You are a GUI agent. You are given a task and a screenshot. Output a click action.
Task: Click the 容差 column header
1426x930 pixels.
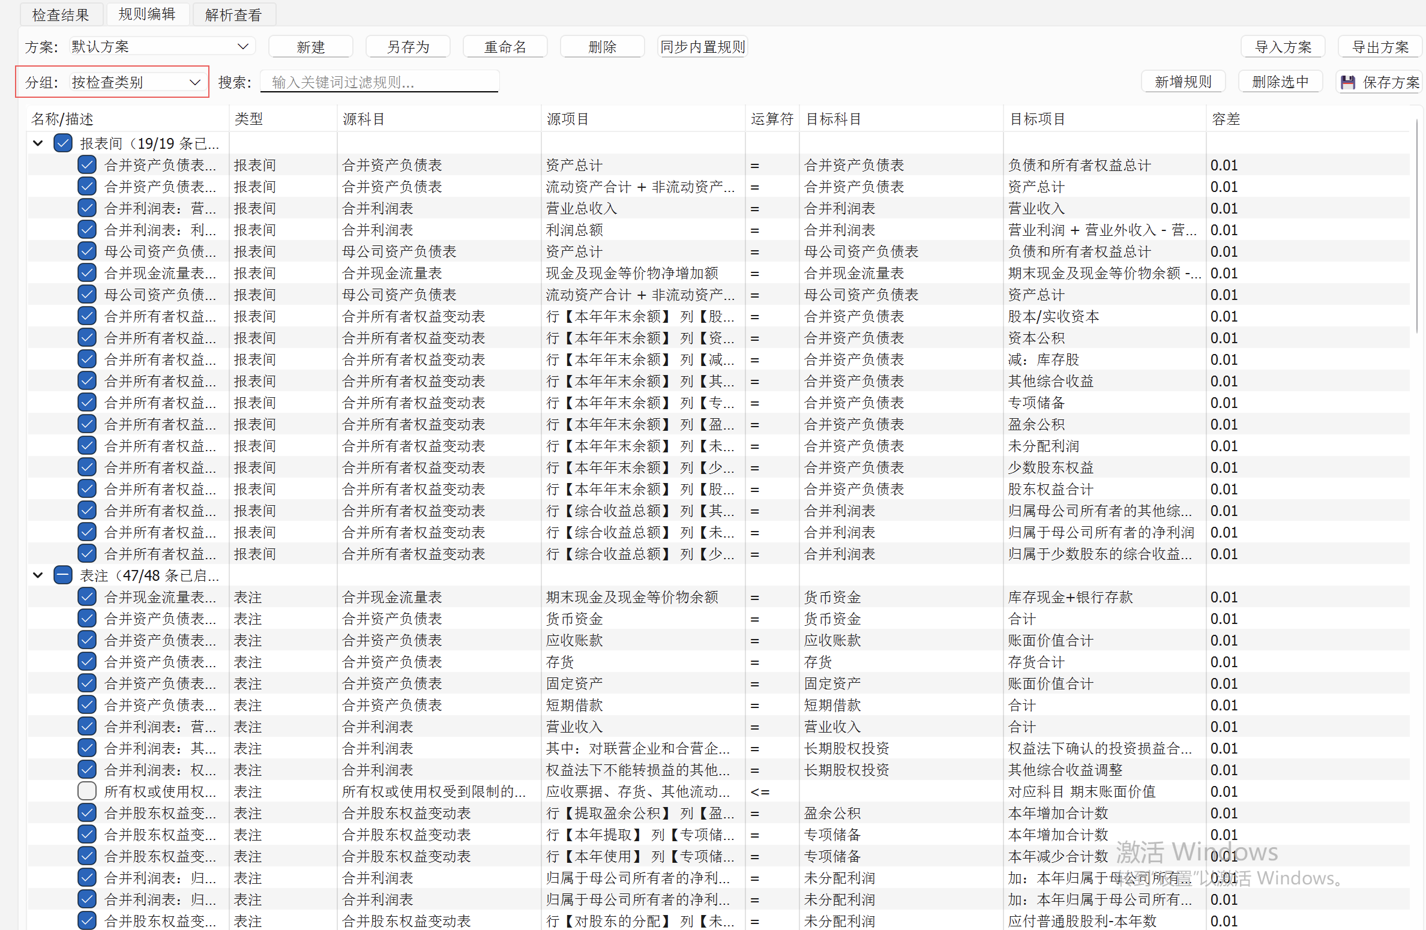[1226, 119]
